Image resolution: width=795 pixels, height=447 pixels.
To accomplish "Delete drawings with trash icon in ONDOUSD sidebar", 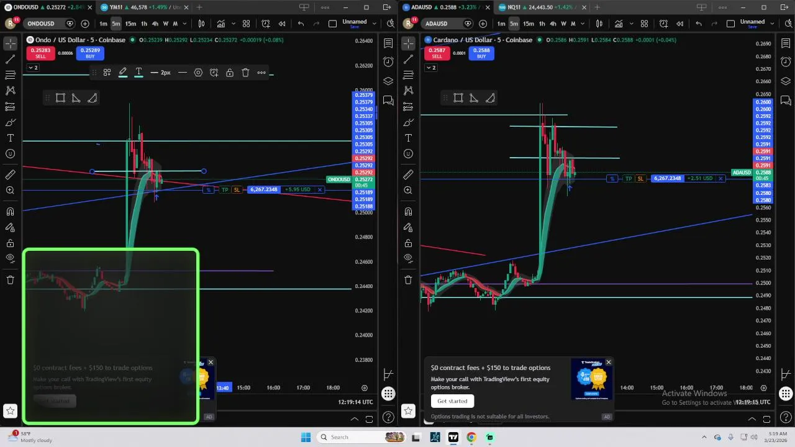I will coord(11,280).
